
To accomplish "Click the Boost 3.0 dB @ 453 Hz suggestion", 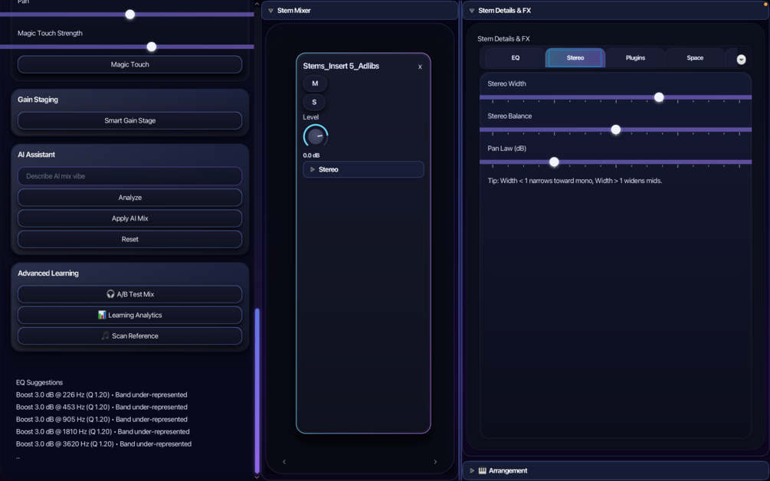I will (102, 407).
